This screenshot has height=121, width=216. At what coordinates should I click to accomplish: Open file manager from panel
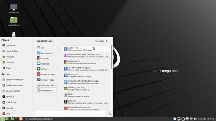pyautogui.click(x=12, y=119)
